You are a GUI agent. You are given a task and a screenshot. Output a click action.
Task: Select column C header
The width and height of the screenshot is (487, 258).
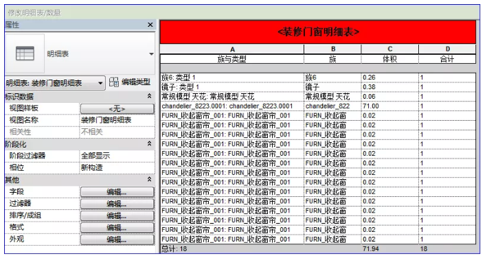pyautogui.click(x=389, y=49)
